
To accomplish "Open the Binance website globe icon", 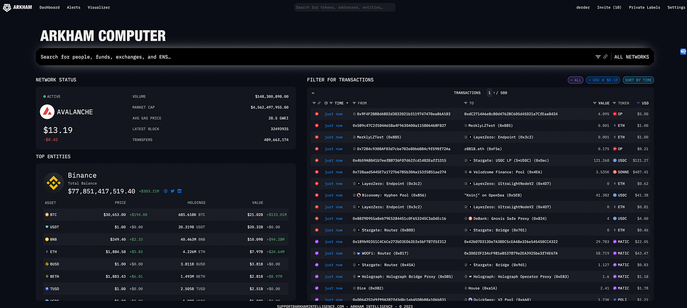I will [x=166, y=191].
